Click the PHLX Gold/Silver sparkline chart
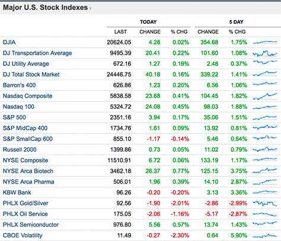Image resolution: width=281 pixels, height=241 pixels. (265, 204)
